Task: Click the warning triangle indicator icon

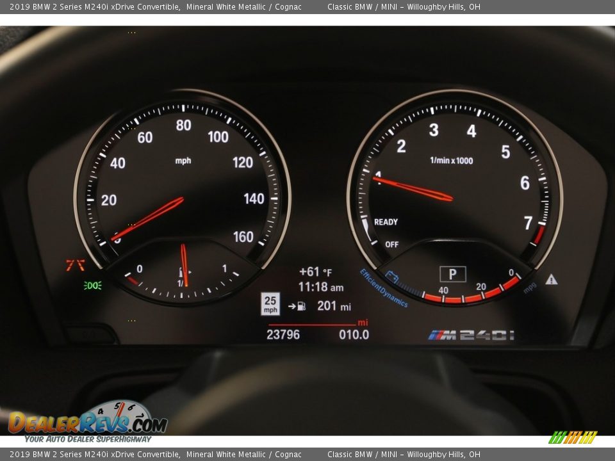Action: click(551, 280)
